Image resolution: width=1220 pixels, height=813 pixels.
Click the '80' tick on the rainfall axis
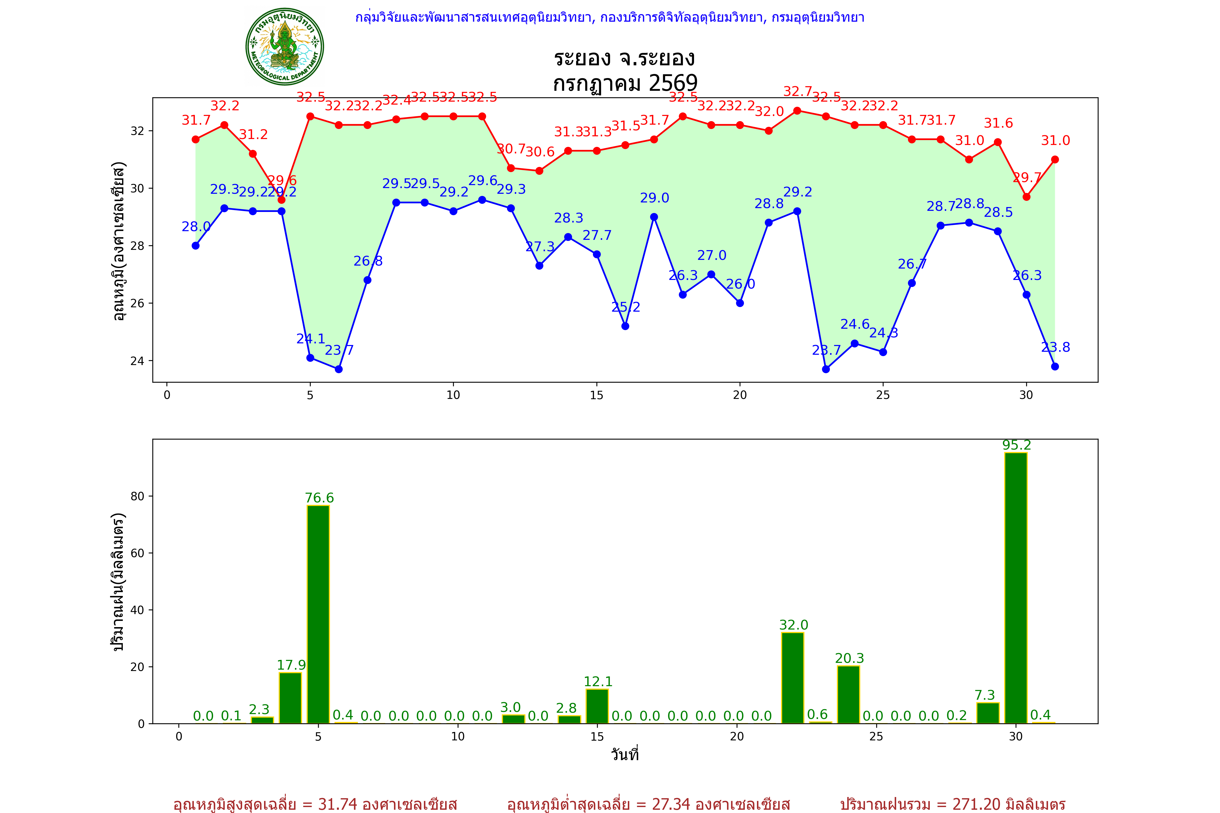pyautogui.click(x=137, y=496)
